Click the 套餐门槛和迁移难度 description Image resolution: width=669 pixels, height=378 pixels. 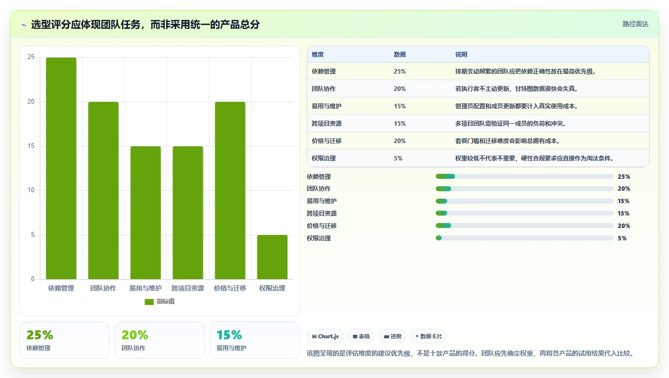tap(508, 141)
